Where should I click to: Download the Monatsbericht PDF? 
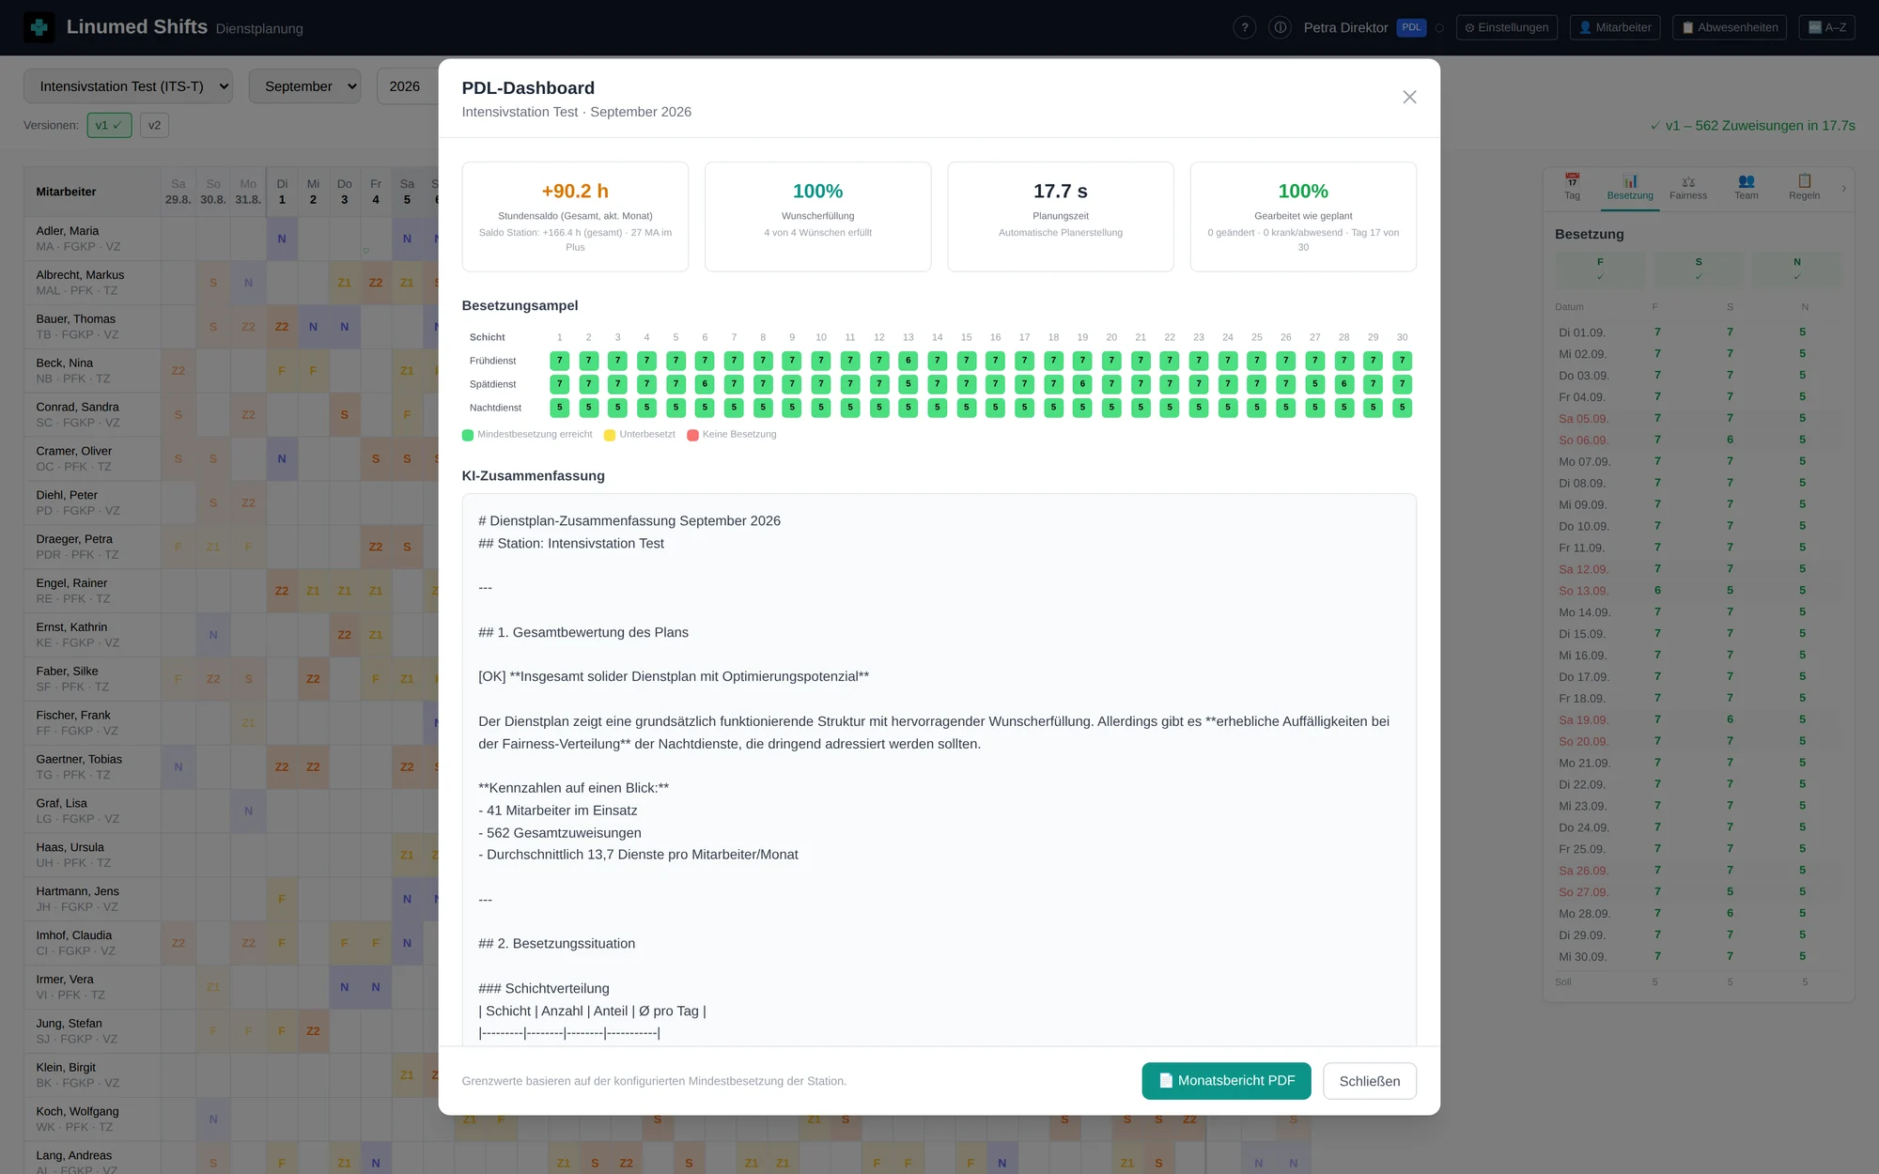pos(1226,1081)
